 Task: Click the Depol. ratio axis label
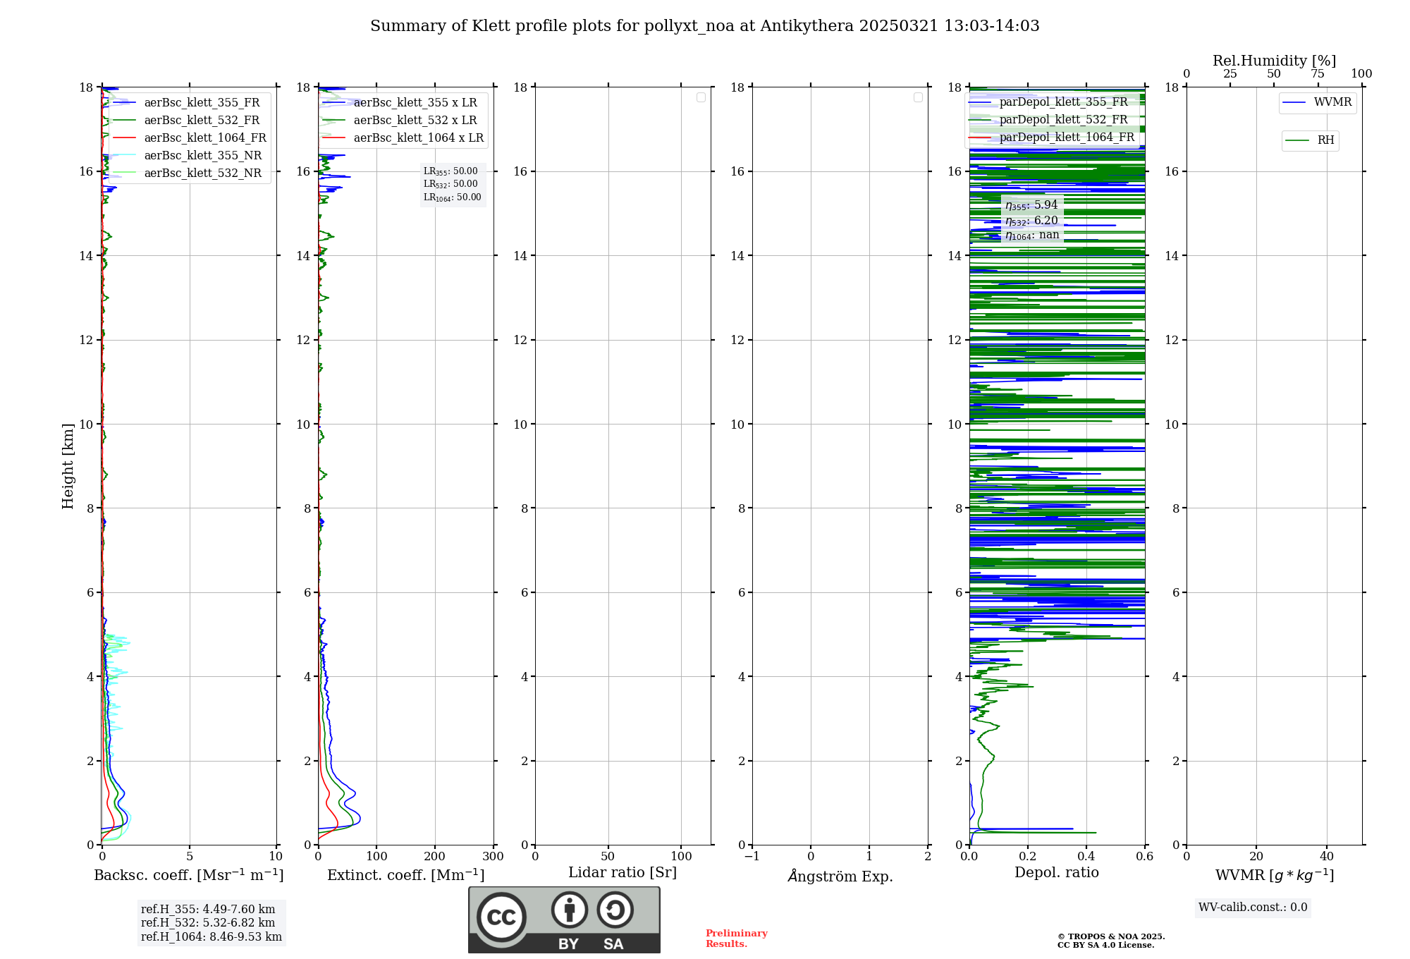point(1057,873)
